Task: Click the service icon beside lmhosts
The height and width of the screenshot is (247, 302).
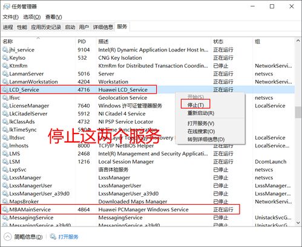Action: coord(5,146)
